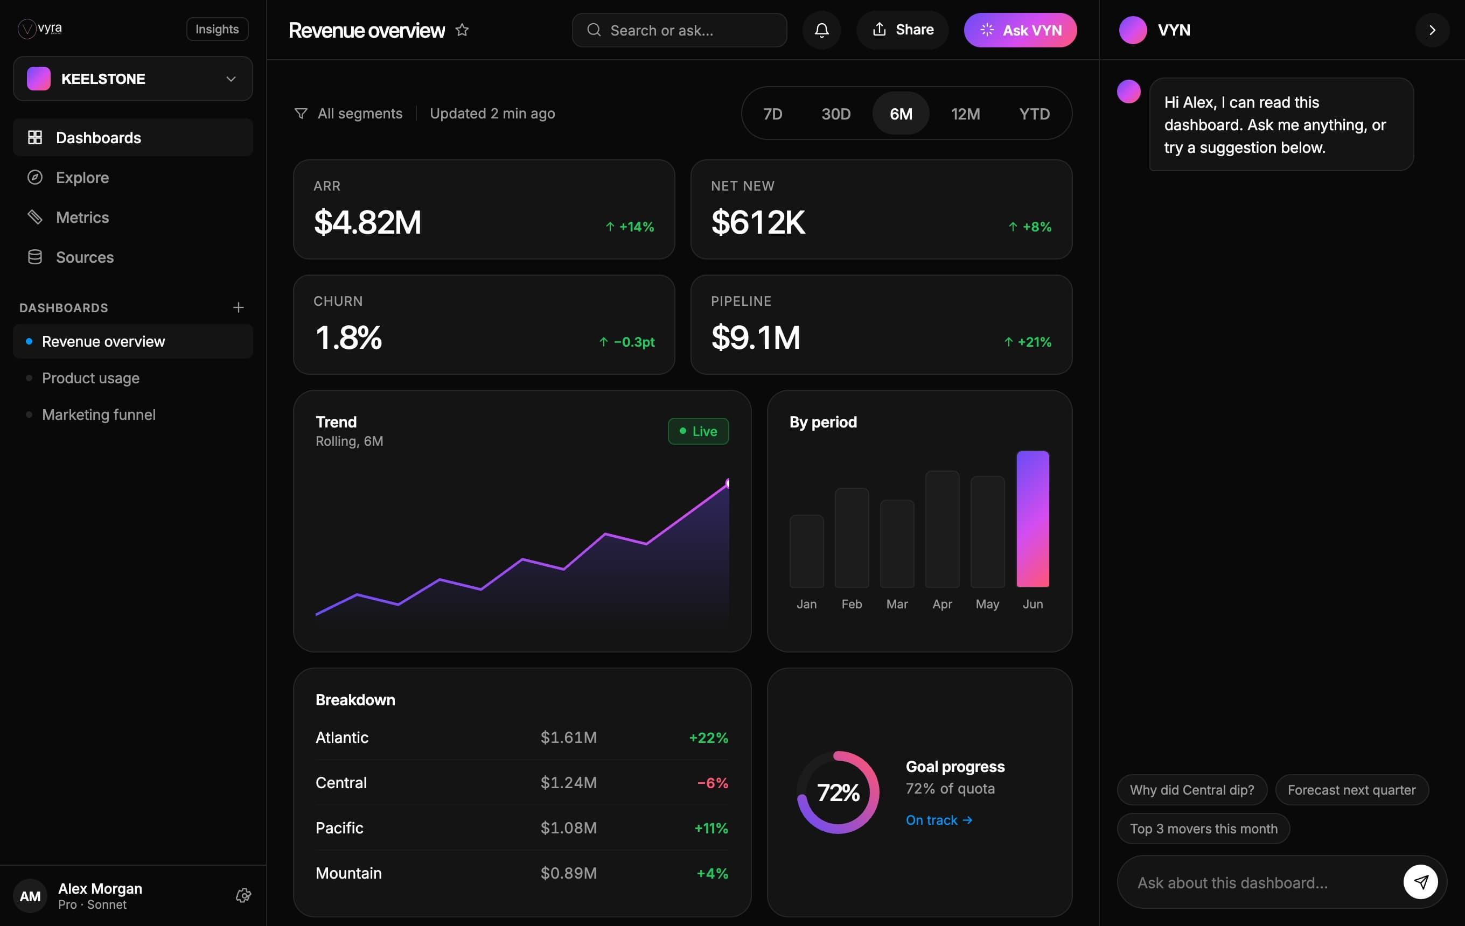Click the VYN avatar in panel header
This screenshot has height=926, width=1465.
(1133, 30)
